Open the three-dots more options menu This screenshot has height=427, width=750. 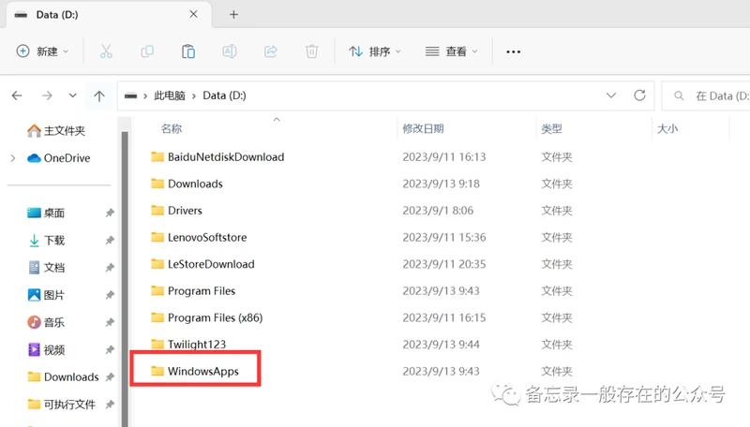click(x=513, y=52)
